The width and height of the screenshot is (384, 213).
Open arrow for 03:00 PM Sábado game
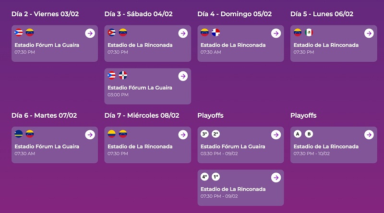pos(183,76)
